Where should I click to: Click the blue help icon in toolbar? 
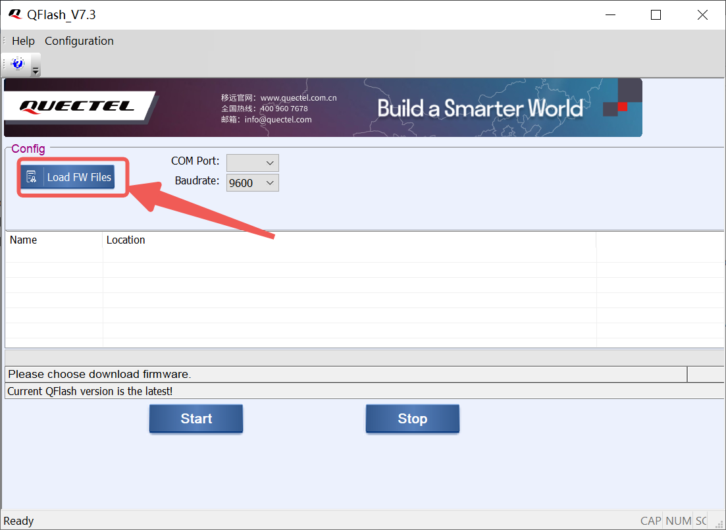click(18, 63)
